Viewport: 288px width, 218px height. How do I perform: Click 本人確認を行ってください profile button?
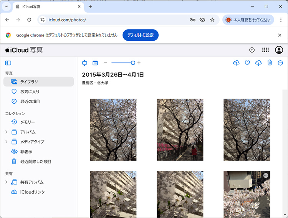(248, 20)
